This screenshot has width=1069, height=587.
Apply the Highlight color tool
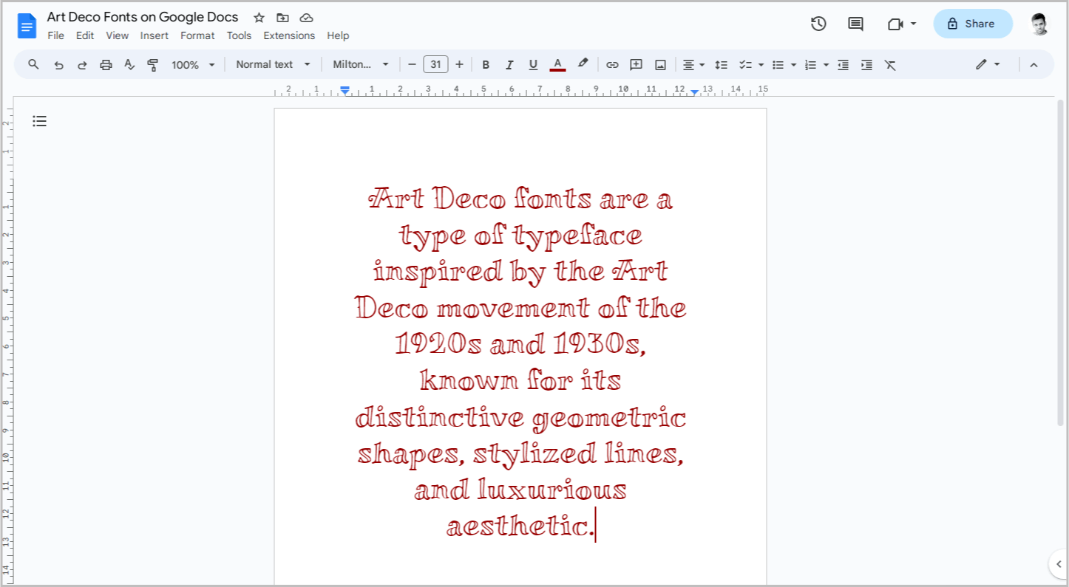coord(583,64)
